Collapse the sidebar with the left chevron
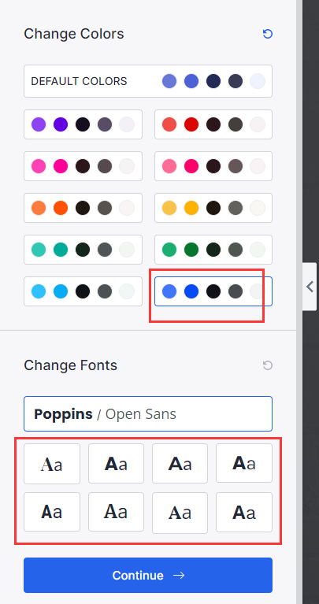Viewport: 319px width, 604px height. point(310,287)
